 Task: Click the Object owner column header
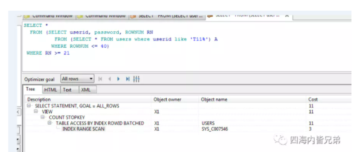click(167, 99)
